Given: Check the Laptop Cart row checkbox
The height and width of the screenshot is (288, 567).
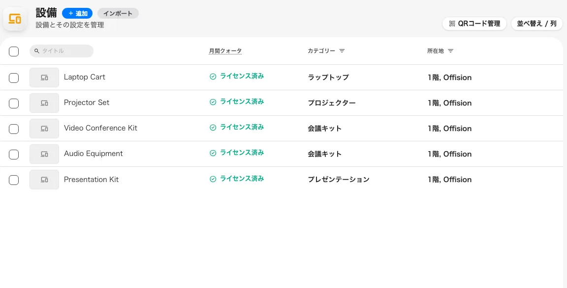Looking at the screenshot, I should pos(14,78).
